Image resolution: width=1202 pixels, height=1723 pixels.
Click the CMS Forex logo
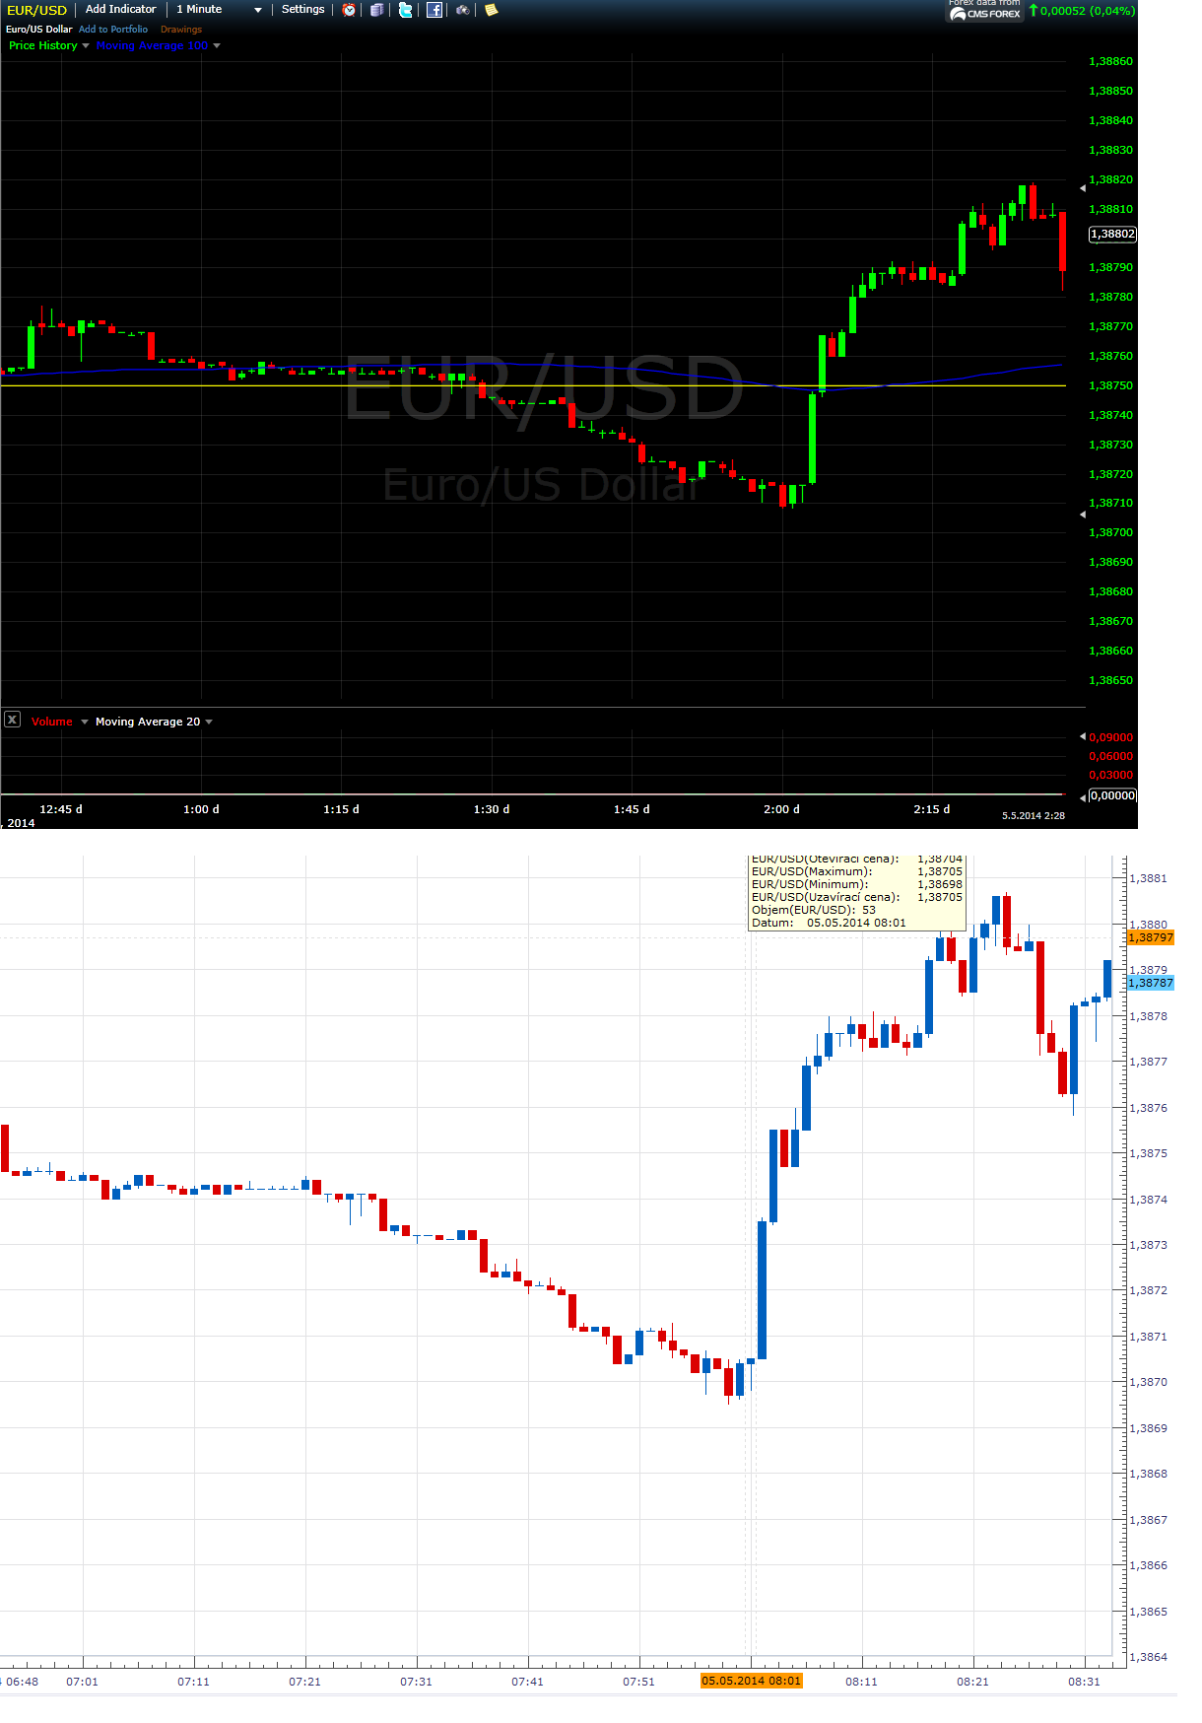(x=985, y=14)
